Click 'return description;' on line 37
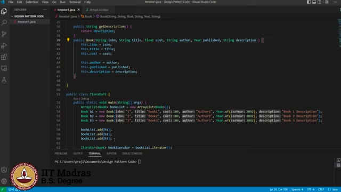This screenshot has width=341, height=192. click(98, 31)
